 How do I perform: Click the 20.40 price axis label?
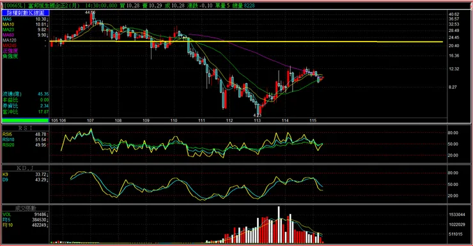(x=454, y=46)
